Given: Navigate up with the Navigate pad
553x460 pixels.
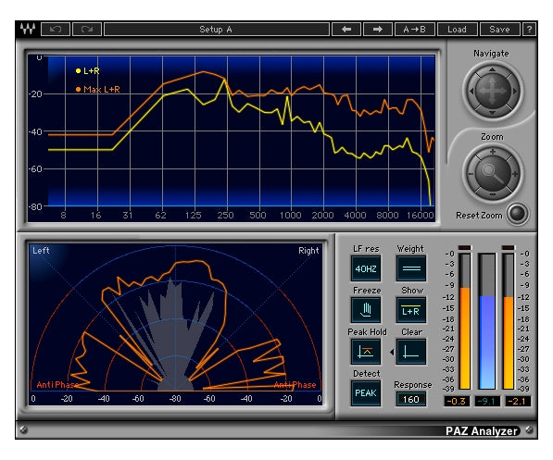Looking at the screenshot, I should (x=493, y=69).
